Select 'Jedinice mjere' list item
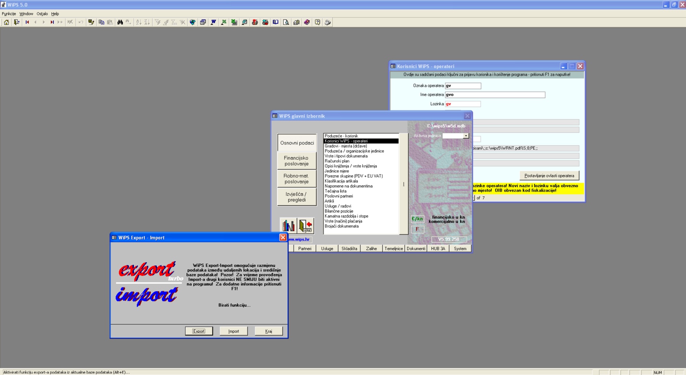This screenshot has height=375, width=686. [x=361, y=171]
